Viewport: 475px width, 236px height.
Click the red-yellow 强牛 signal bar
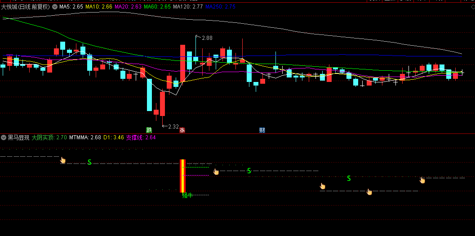(x=182, y=176)
